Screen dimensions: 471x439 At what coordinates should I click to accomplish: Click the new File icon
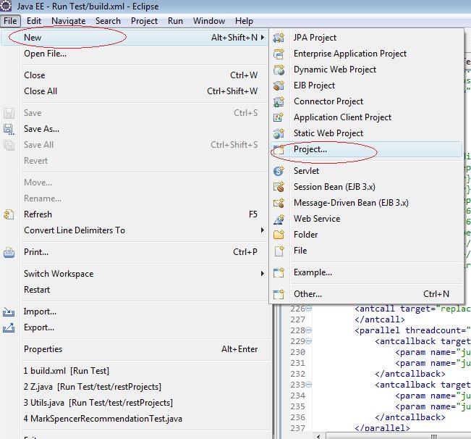pyautogui.click(x=279, y=251)
